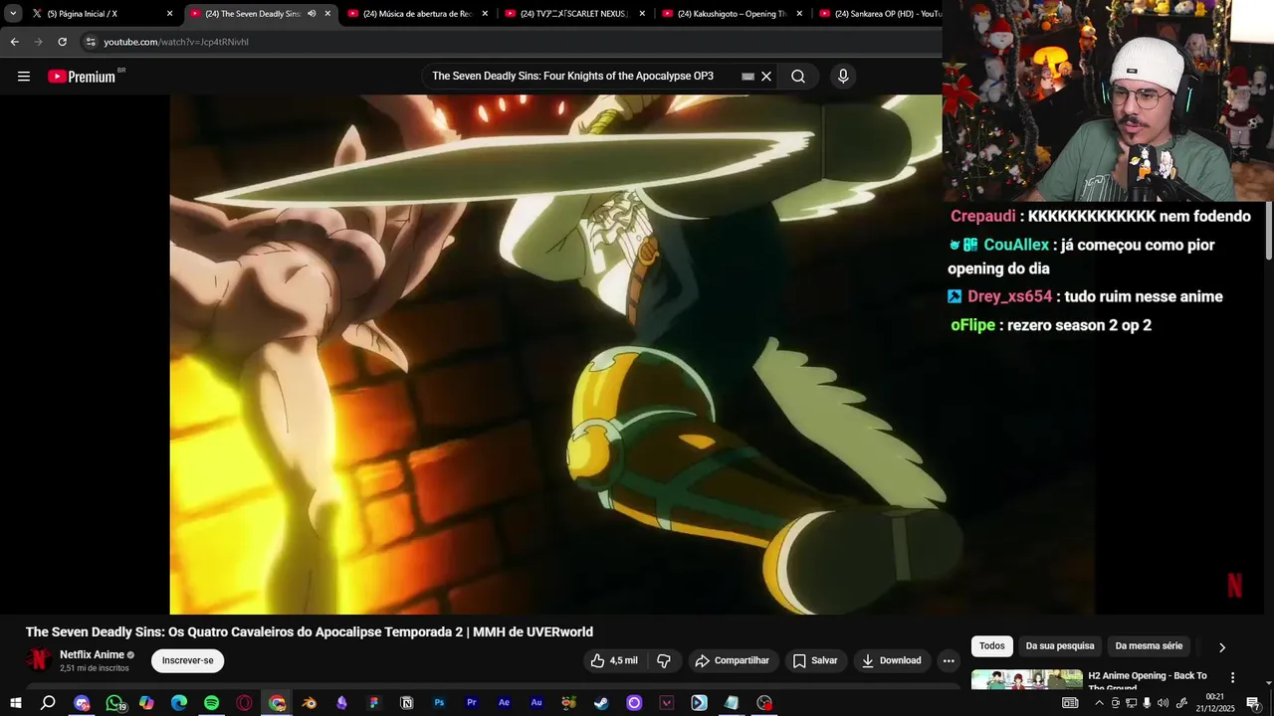Open on-screen keyboard icon in search box

[x=747, y=77]
